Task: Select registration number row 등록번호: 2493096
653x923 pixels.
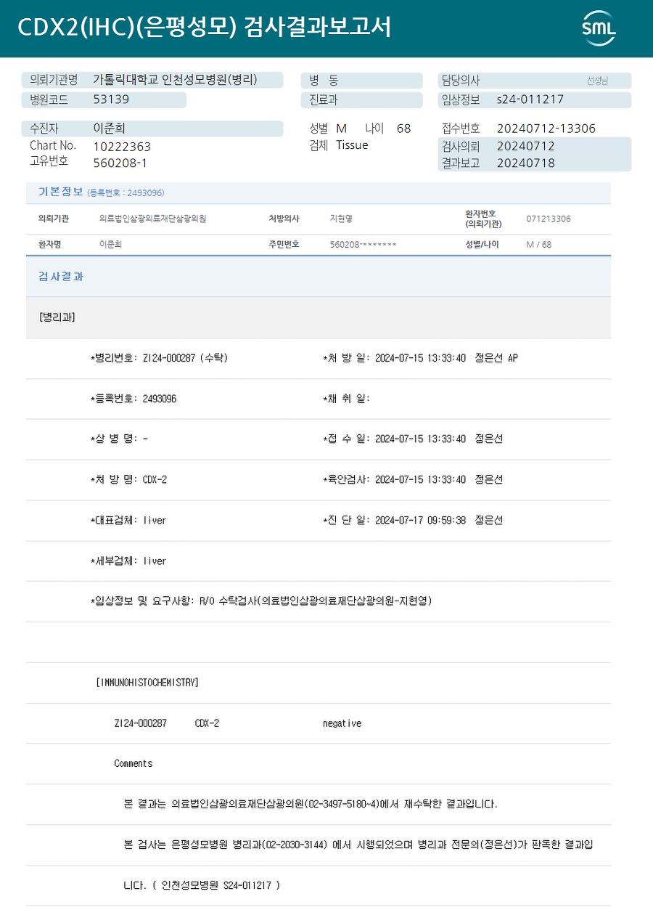Action: 134,399
